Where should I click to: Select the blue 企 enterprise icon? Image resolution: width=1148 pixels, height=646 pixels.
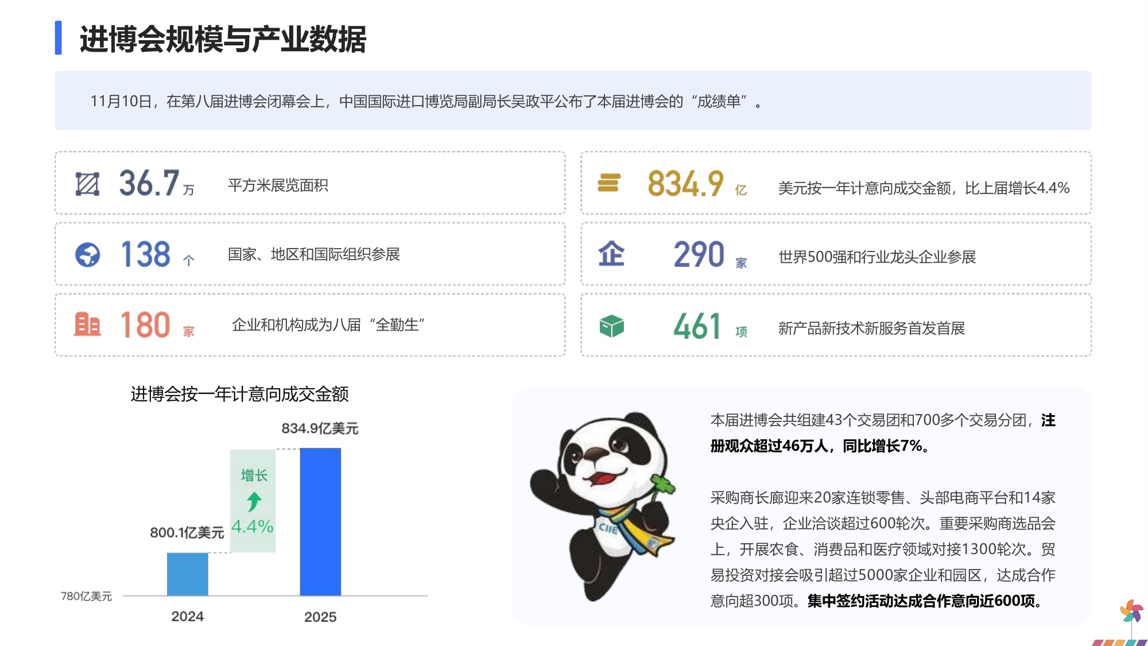pos(611,254)
